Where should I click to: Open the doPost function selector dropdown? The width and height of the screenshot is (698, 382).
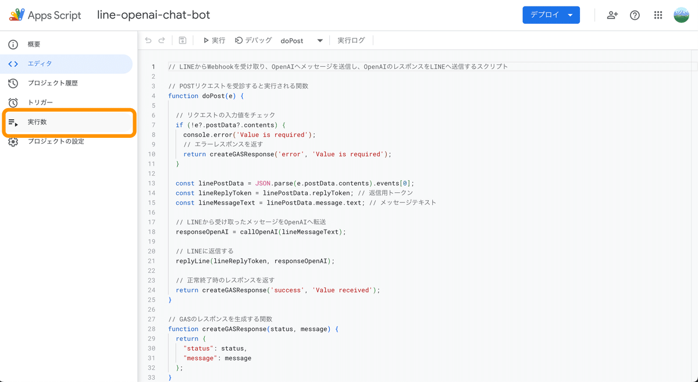pyautogui.click(x=301, y=41)
